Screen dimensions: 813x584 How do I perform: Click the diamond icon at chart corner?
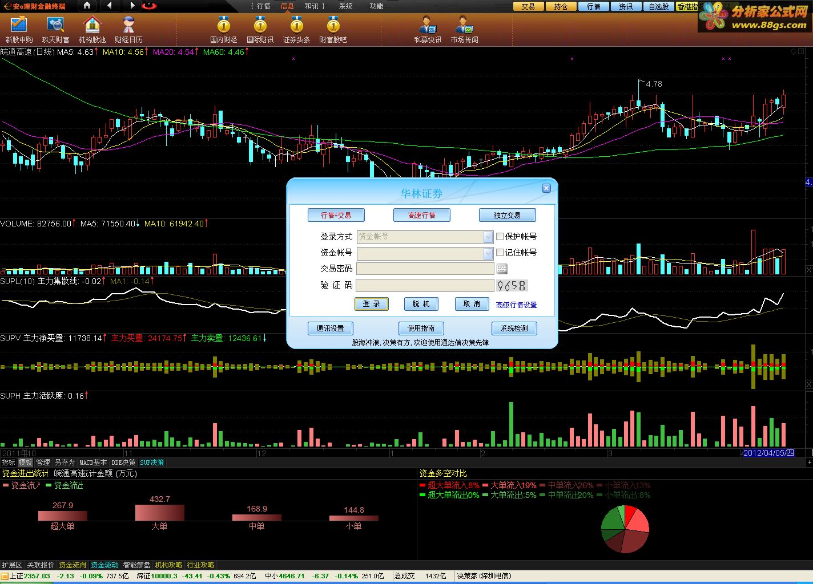pyautogui.click(x=793, y=52)
